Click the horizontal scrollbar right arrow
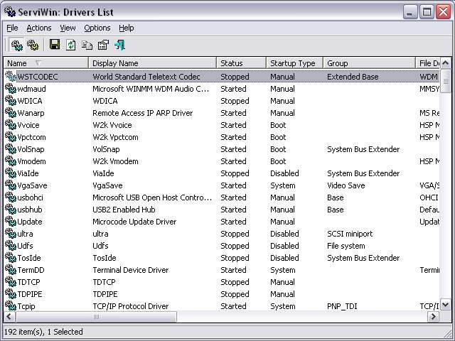This screenshot has height=341, width=455. [434, 317]
